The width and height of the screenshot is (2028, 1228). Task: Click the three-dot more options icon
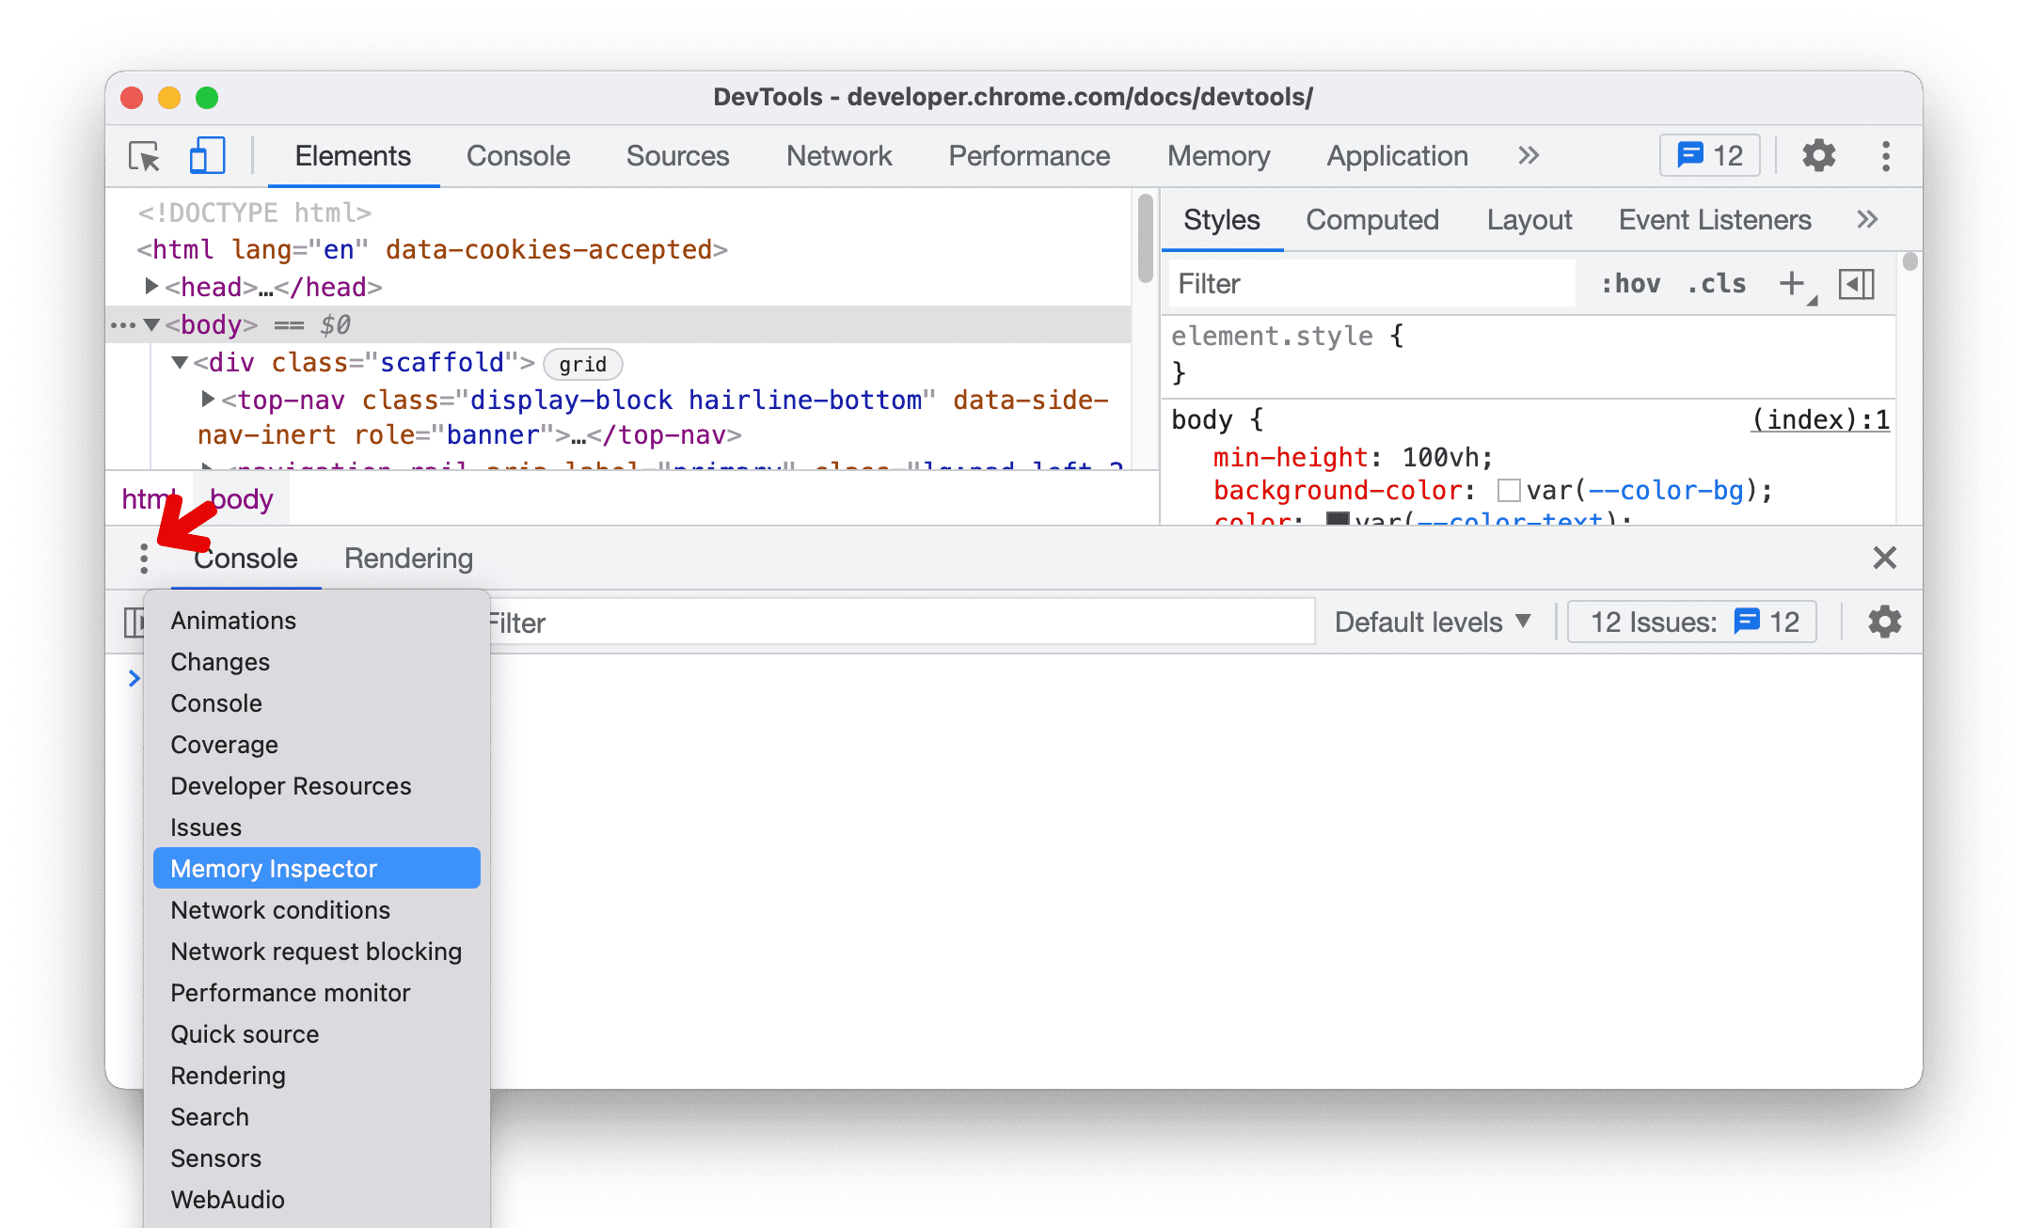point(142,558)
